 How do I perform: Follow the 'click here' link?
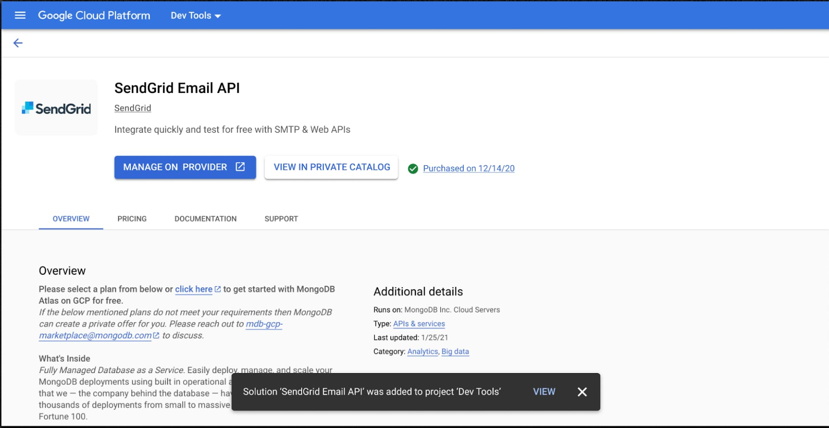coord(194,289)
